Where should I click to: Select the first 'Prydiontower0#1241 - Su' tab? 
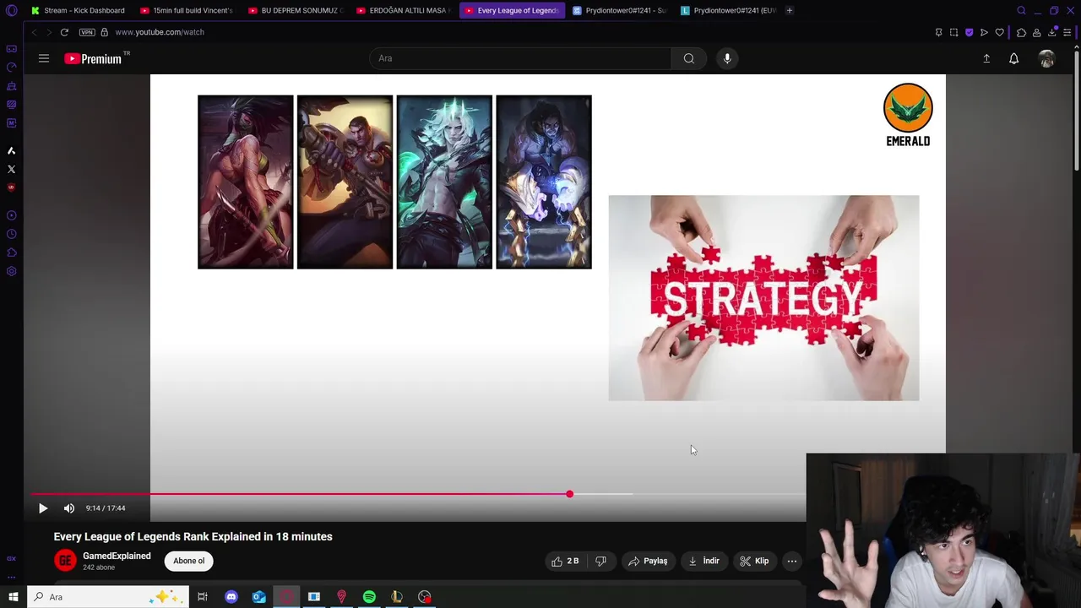click(x=619, y=10)
